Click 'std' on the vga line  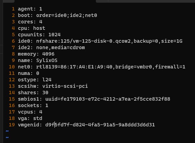pos(38,118)
